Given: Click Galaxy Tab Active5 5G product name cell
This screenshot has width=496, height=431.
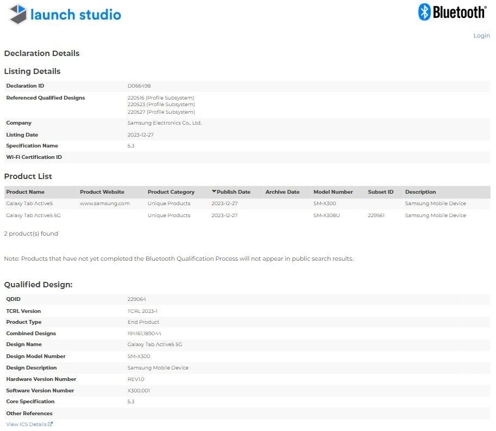Looking at the screenshot, I should 33,215.
